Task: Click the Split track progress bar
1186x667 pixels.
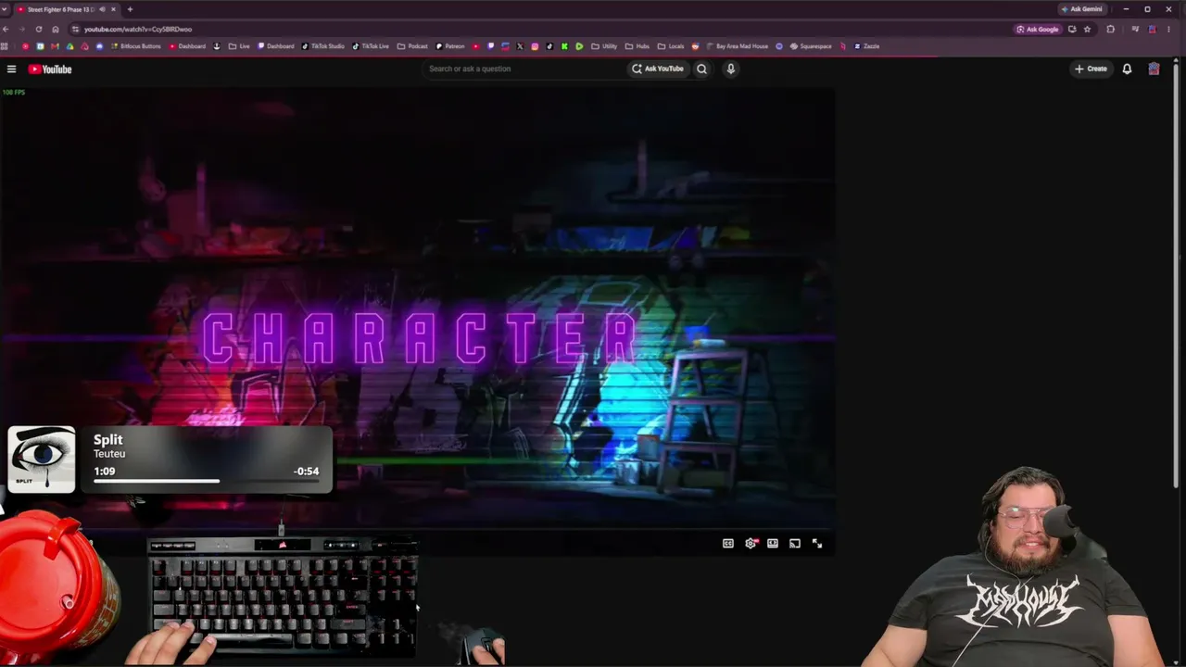Action: [206, 481]
